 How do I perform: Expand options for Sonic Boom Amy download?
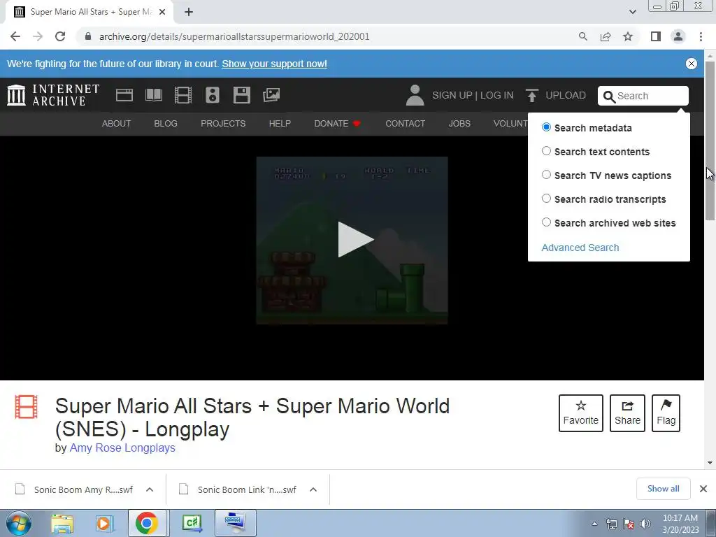[150, 489]
